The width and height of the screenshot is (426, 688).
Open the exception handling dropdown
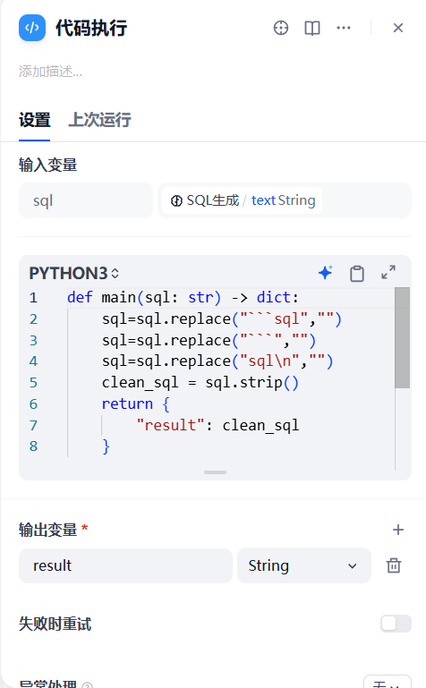tap(388, 683)
